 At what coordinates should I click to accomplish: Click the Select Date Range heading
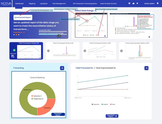pos(84,11)
